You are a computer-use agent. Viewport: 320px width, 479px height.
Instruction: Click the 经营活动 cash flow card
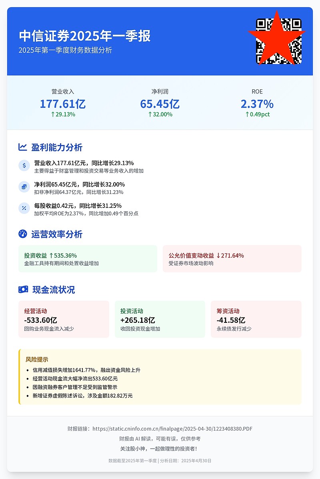click(x=64, y=319)
